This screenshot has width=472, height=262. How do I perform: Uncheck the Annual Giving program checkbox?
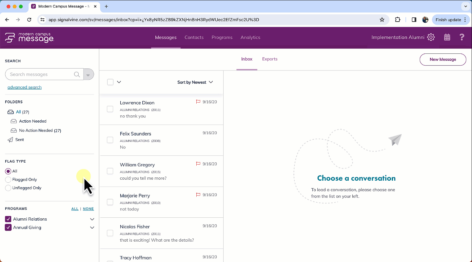click(x=8, y=227)
